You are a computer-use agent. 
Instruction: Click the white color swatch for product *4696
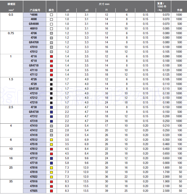[51, 15]
